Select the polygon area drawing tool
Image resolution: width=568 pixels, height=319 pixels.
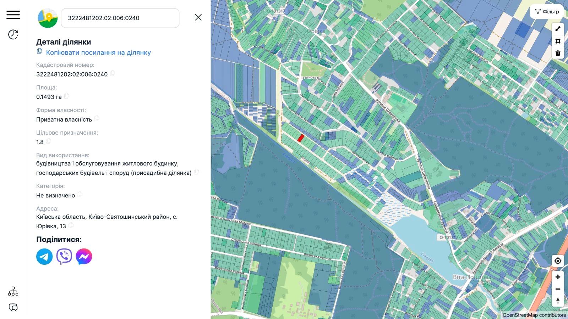coord(558,41)
